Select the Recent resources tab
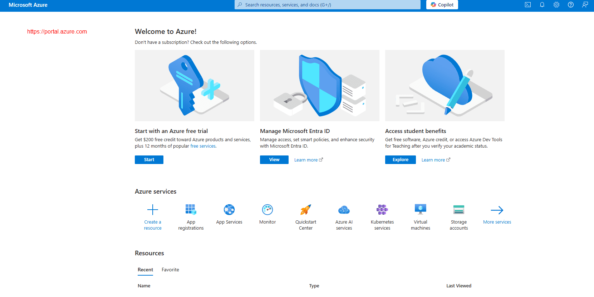Viewport: 594px width, 297px height. (x=145, y=270)
